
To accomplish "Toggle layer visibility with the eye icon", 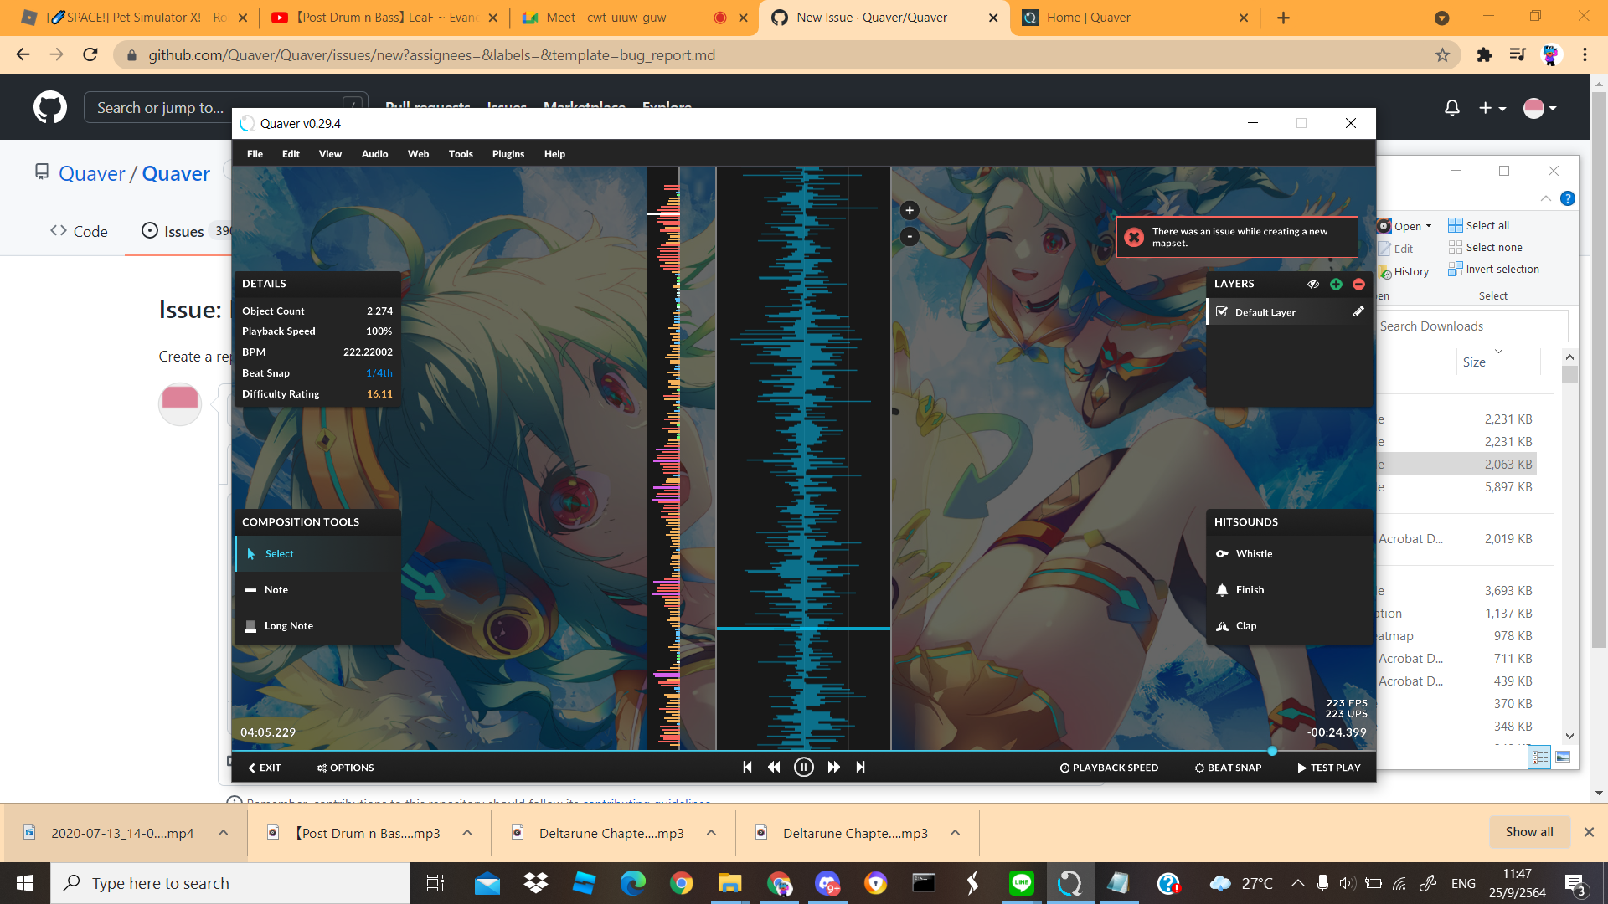I will click(1312, 284).
